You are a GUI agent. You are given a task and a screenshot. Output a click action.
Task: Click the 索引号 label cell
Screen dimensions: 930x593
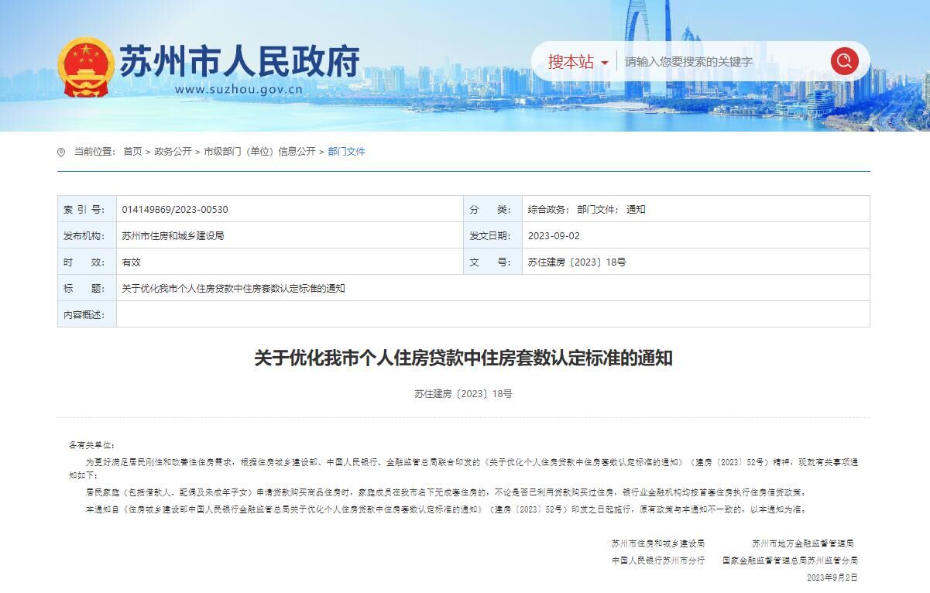point(87,210)
